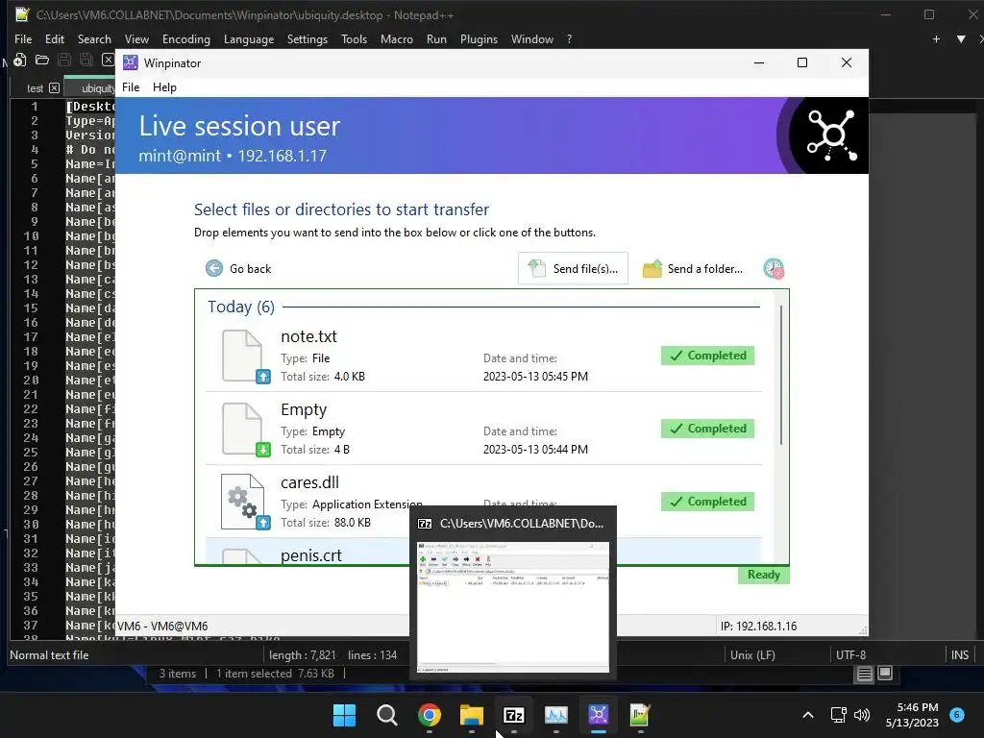The height and width of the screenshot is (738, 984).
Task: Click the UTF-8 encoding status entry
Action: (850, 654)
